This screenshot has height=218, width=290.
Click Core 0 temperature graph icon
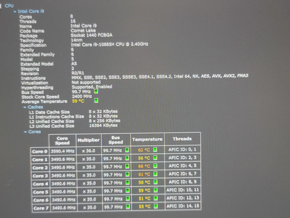coord(155,149)
